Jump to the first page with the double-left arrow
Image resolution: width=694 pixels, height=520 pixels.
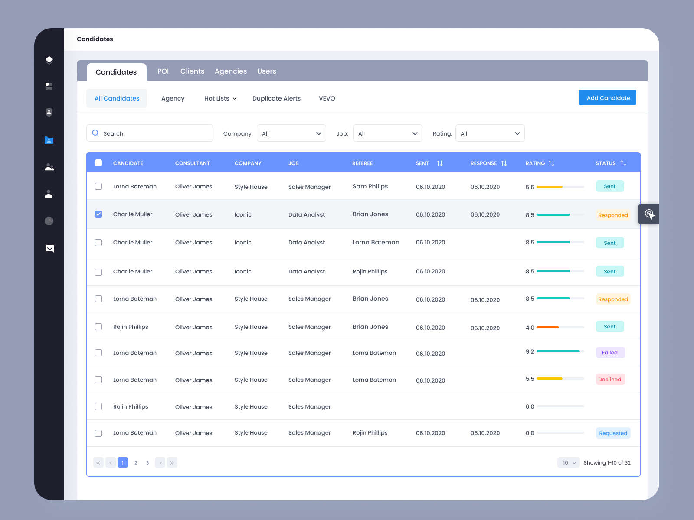click(98, 462)
